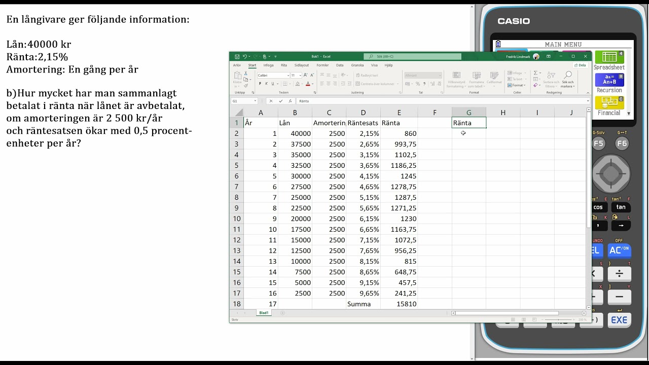Save the workbook with the floppy icon
Image resolution: width=649 pixels, height=365 pixels.
point(238,56)
